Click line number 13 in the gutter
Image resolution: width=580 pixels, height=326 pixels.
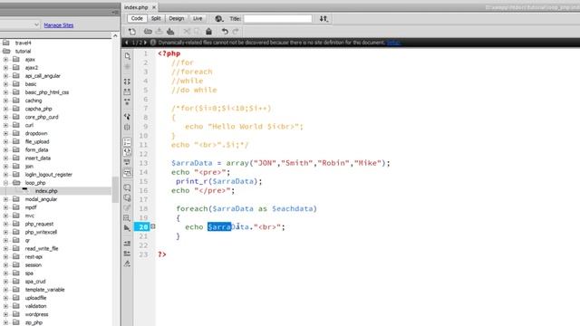click(143, 163)
